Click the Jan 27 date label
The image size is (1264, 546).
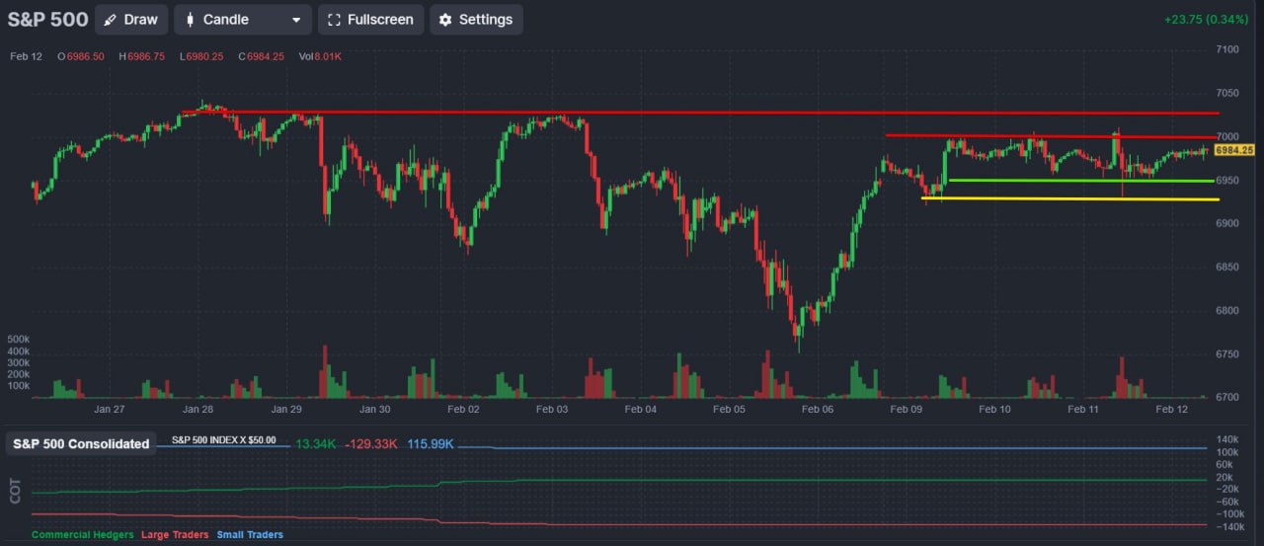[110, 409]
